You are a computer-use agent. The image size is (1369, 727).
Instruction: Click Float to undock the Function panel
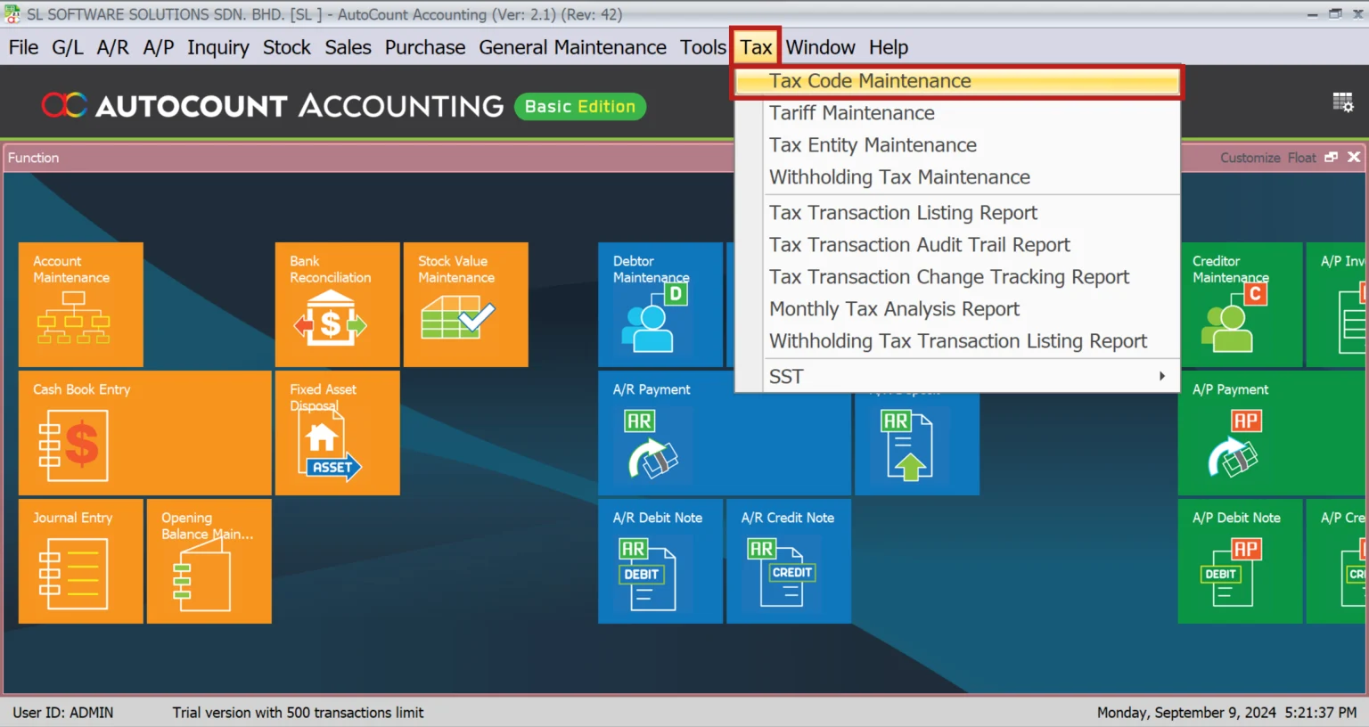point(1301,157)
